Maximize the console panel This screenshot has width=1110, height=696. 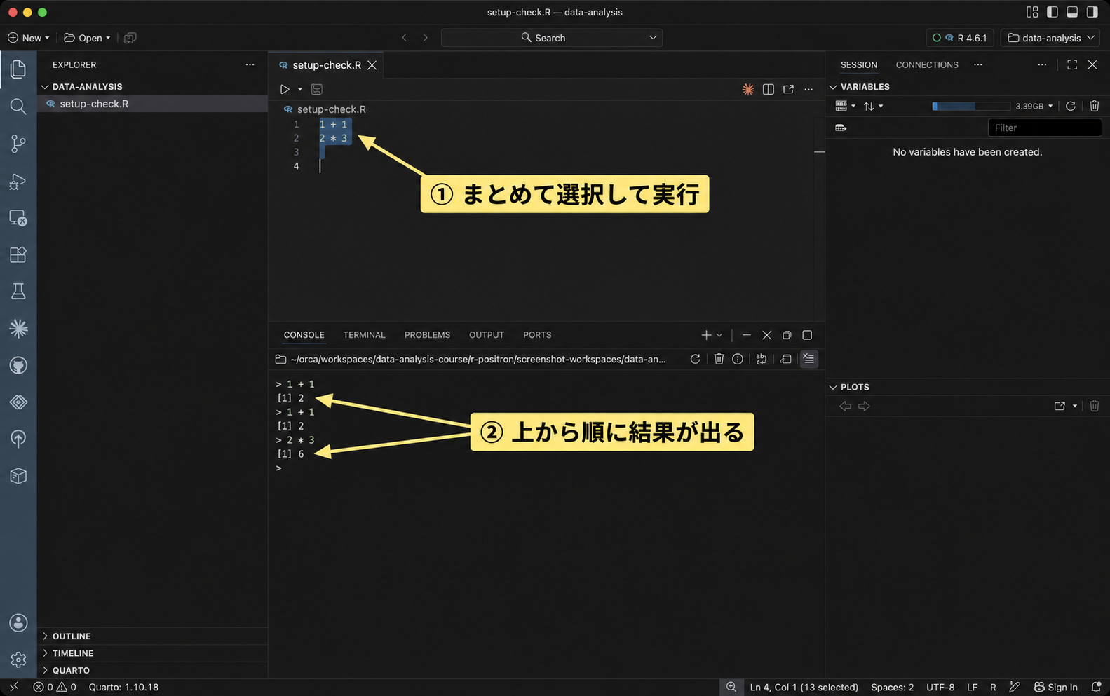[807, 335]
